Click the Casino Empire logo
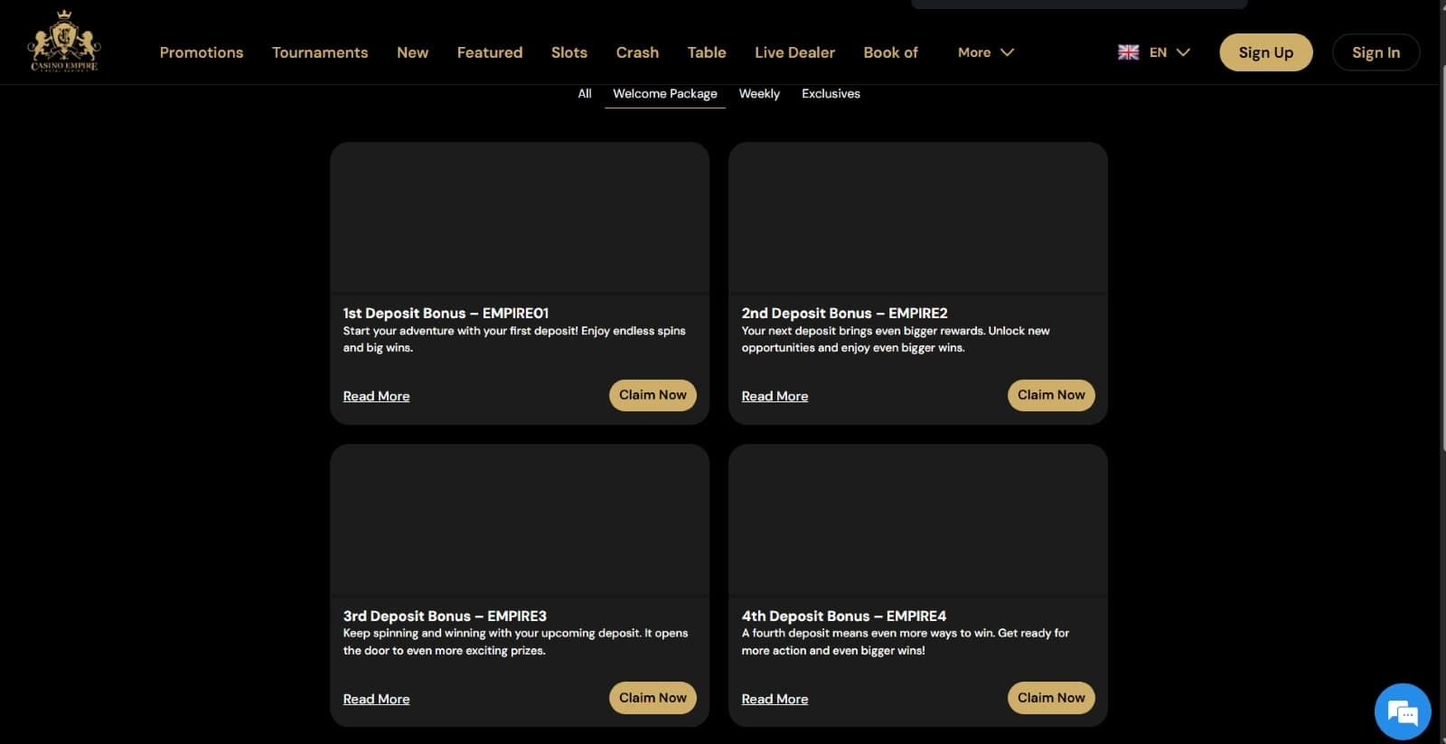This screenshot has width=1446, height=744. [x=64, y=42]
